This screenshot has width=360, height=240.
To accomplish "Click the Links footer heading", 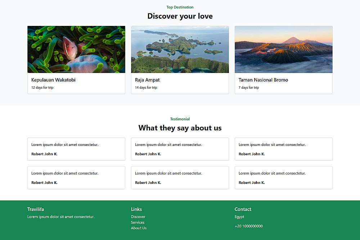I will pos(136,209).
